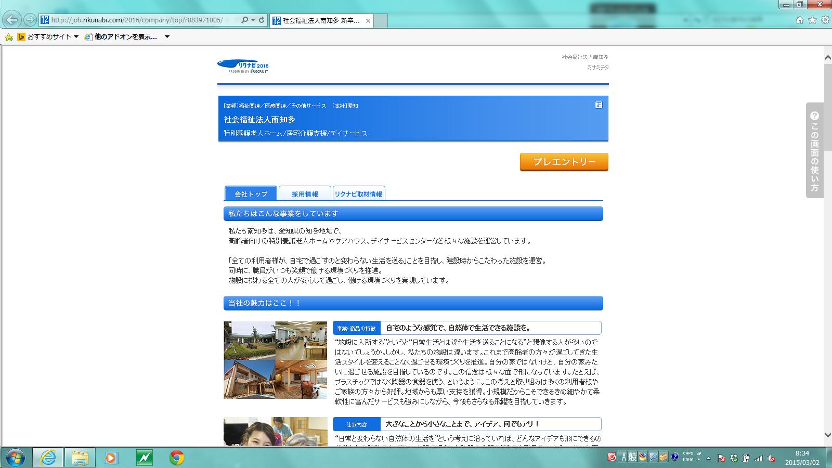832x468 pixels.
Task: Click Internet Explorer in the taskbar
Action: 48,458
